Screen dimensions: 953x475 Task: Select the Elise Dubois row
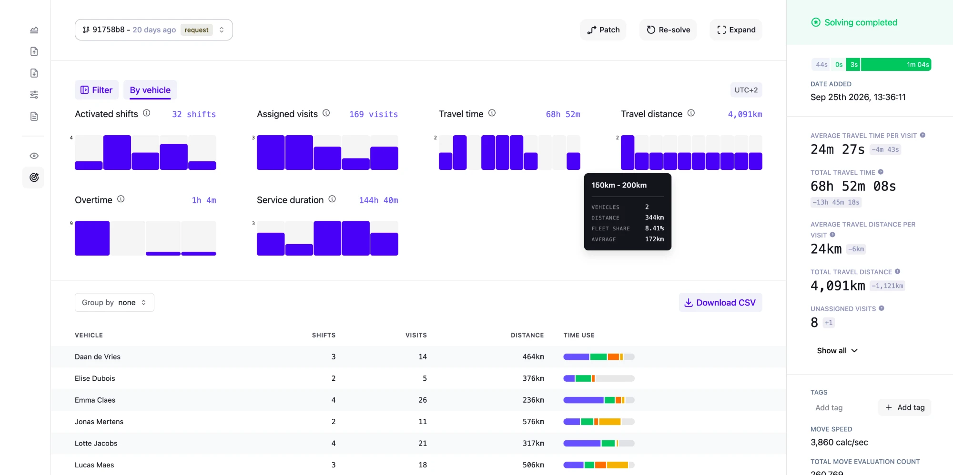(418, 378)
